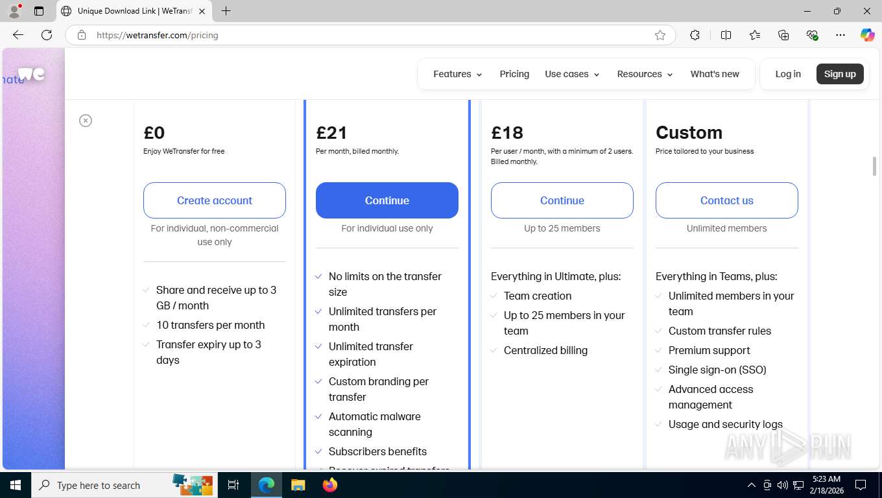Viewport: 882px width, 498px height.
Task: Click 'Team creation' feature text
Action: (x=538, y=296)
